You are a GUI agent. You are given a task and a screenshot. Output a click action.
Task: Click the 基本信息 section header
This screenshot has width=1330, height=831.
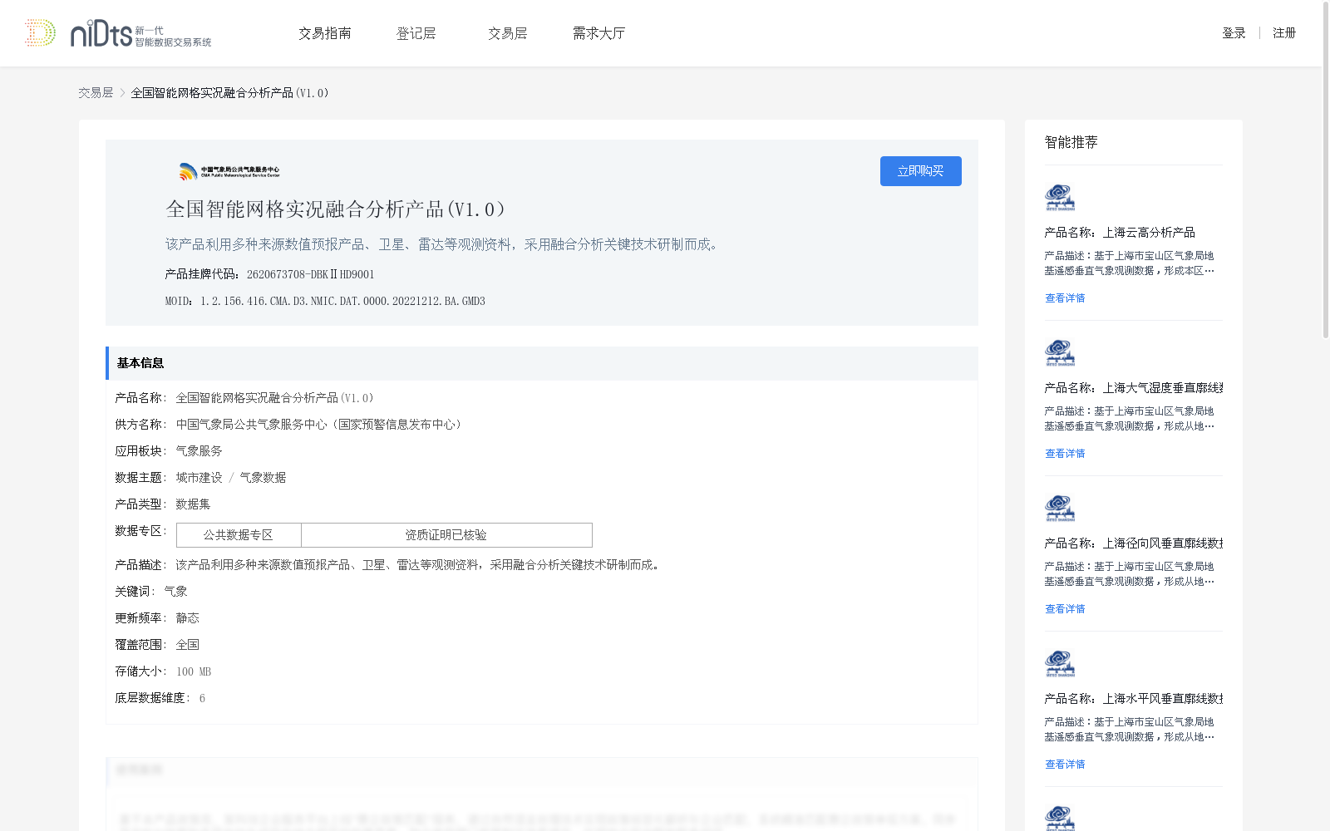click(542, 363)
